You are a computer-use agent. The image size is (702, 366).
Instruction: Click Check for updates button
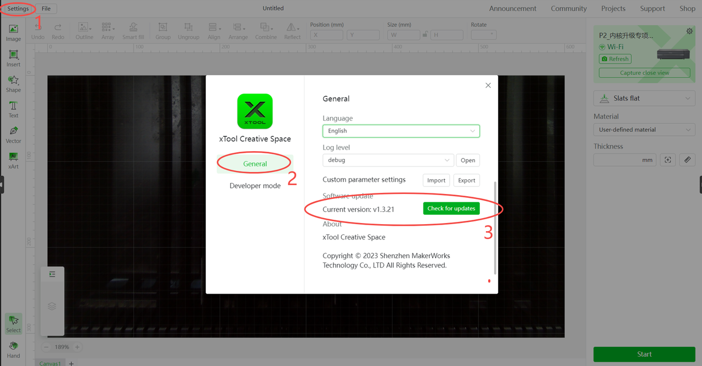pos(451,209)
